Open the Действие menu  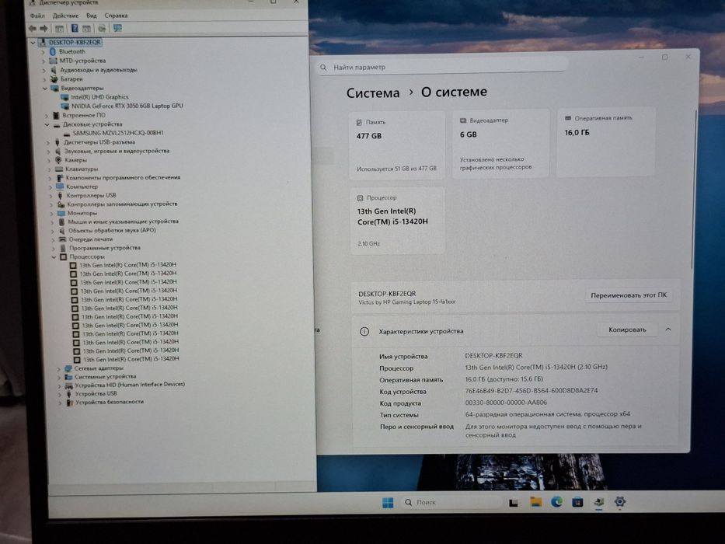click(65, 16)
